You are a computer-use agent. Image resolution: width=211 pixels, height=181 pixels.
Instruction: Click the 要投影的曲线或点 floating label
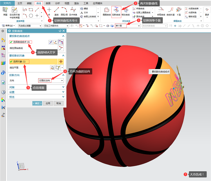pyautogui.click(x=159, y=72)
